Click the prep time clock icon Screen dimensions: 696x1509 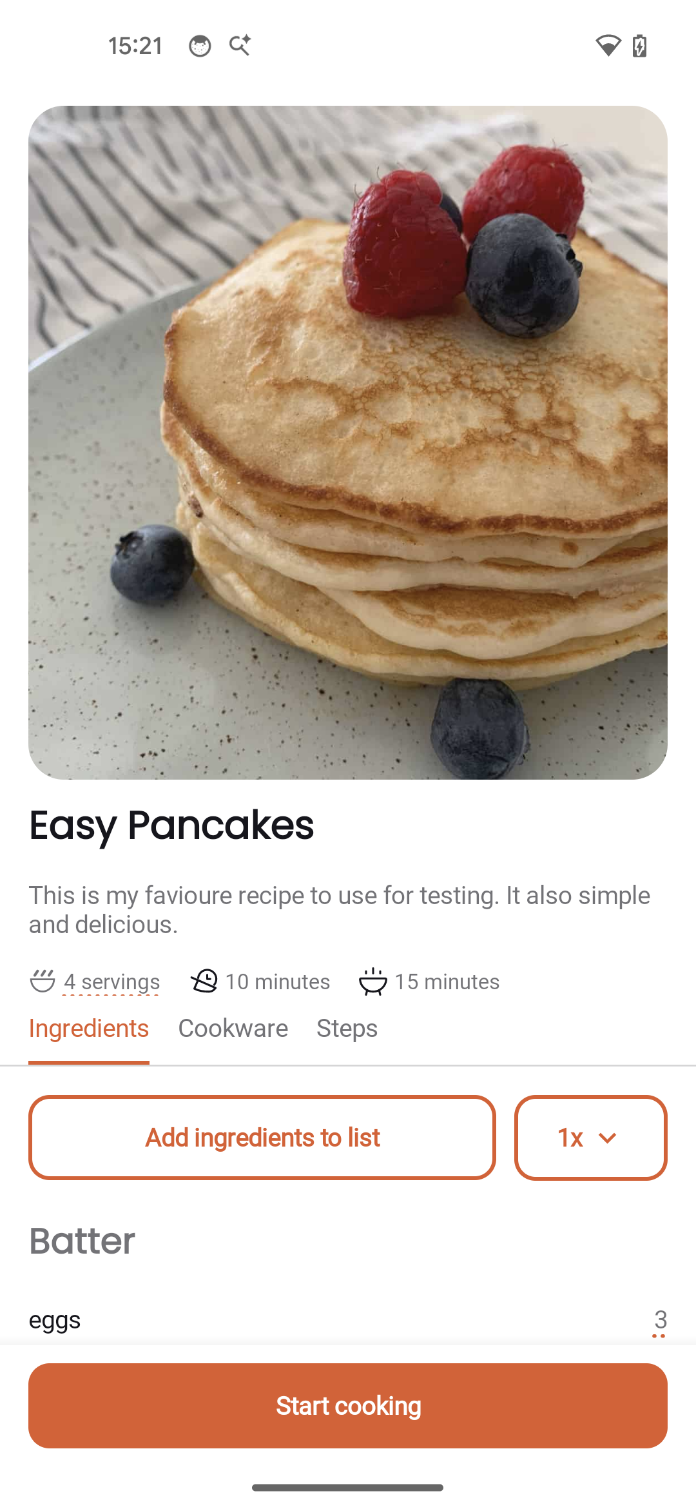point(206,981)
